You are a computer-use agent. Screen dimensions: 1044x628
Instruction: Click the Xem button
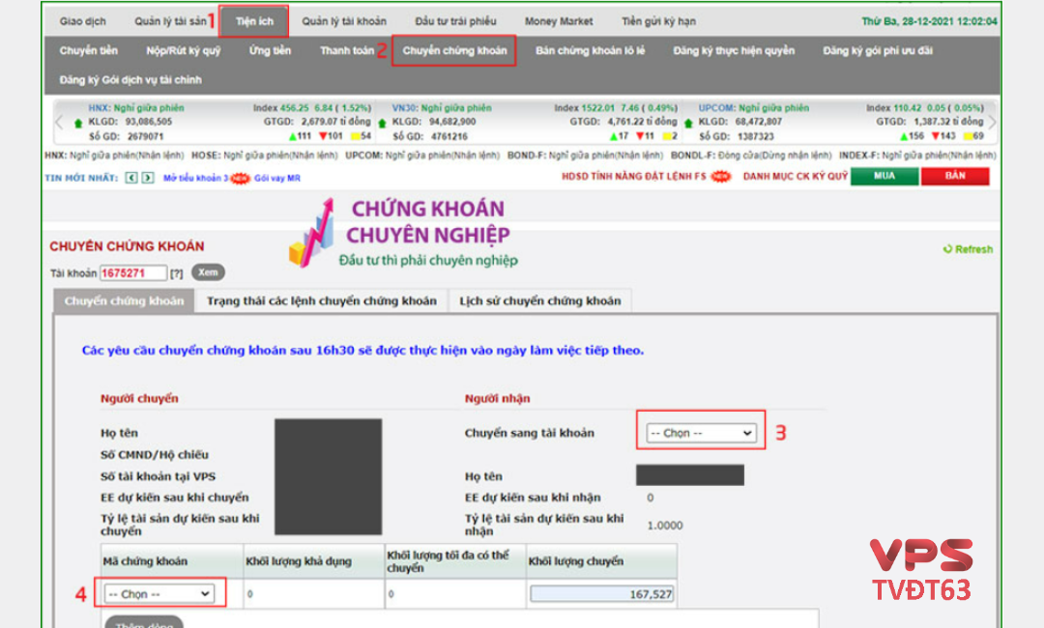pyautogui.click(x=208, y=272)
